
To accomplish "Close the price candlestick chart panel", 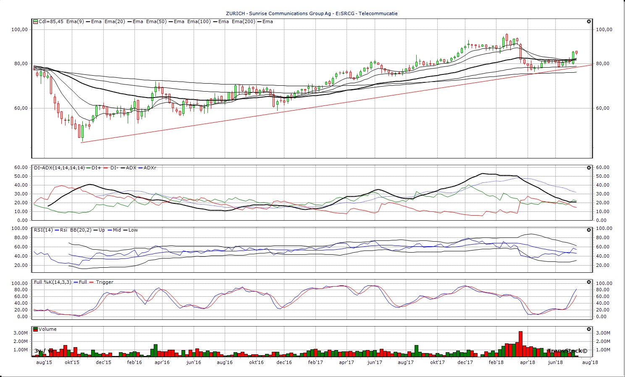I will [589, 21].
